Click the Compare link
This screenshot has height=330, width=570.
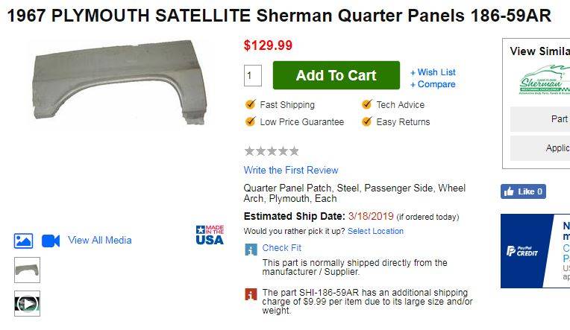[x=433, y=84]
